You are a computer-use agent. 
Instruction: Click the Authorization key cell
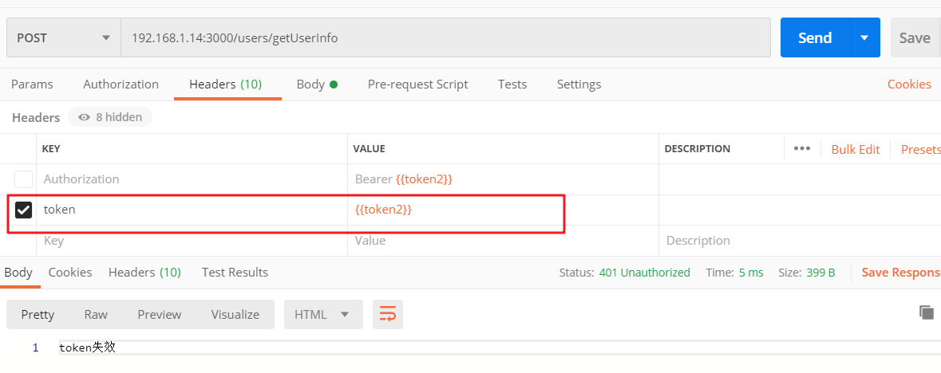coord(192,179)
